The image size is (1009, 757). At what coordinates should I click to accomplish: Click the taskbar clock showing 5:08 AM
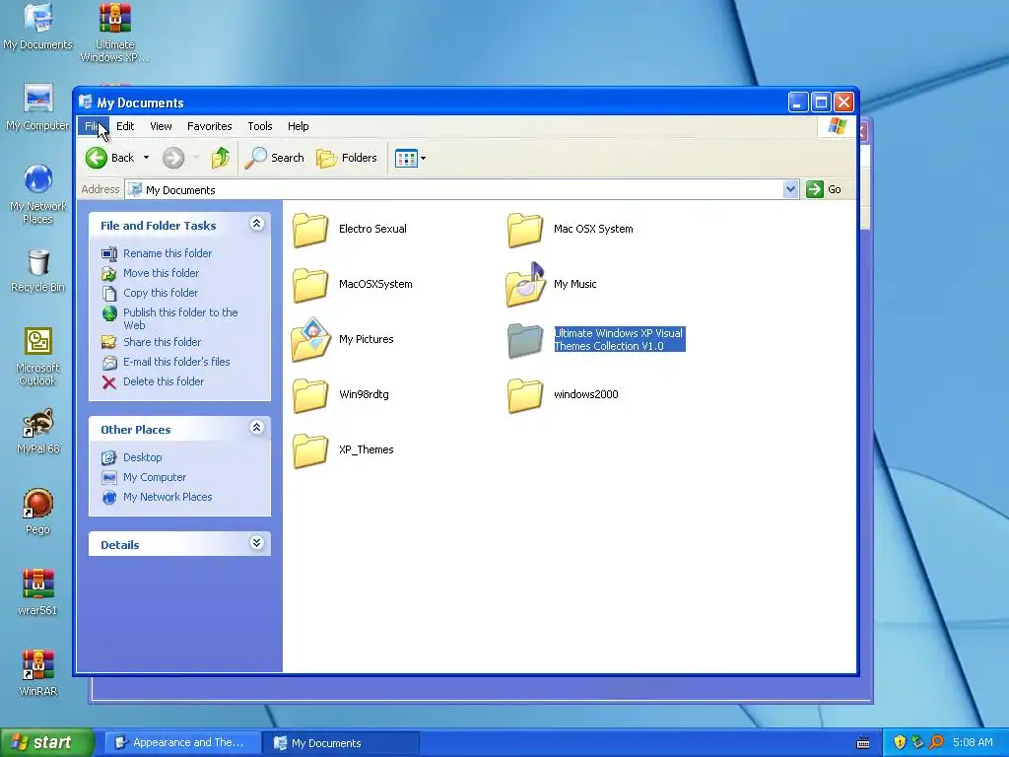tap(973, 743)
